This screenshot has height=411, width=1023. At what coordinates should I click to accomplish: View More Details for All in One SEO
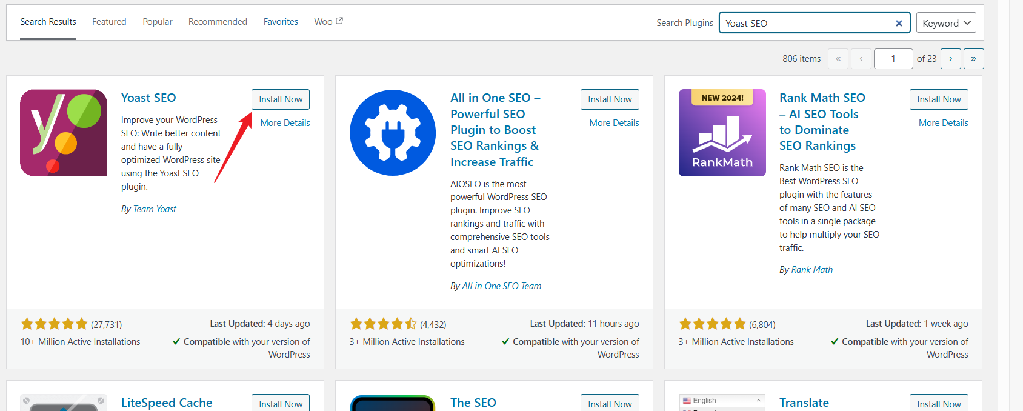coord(614,123)
